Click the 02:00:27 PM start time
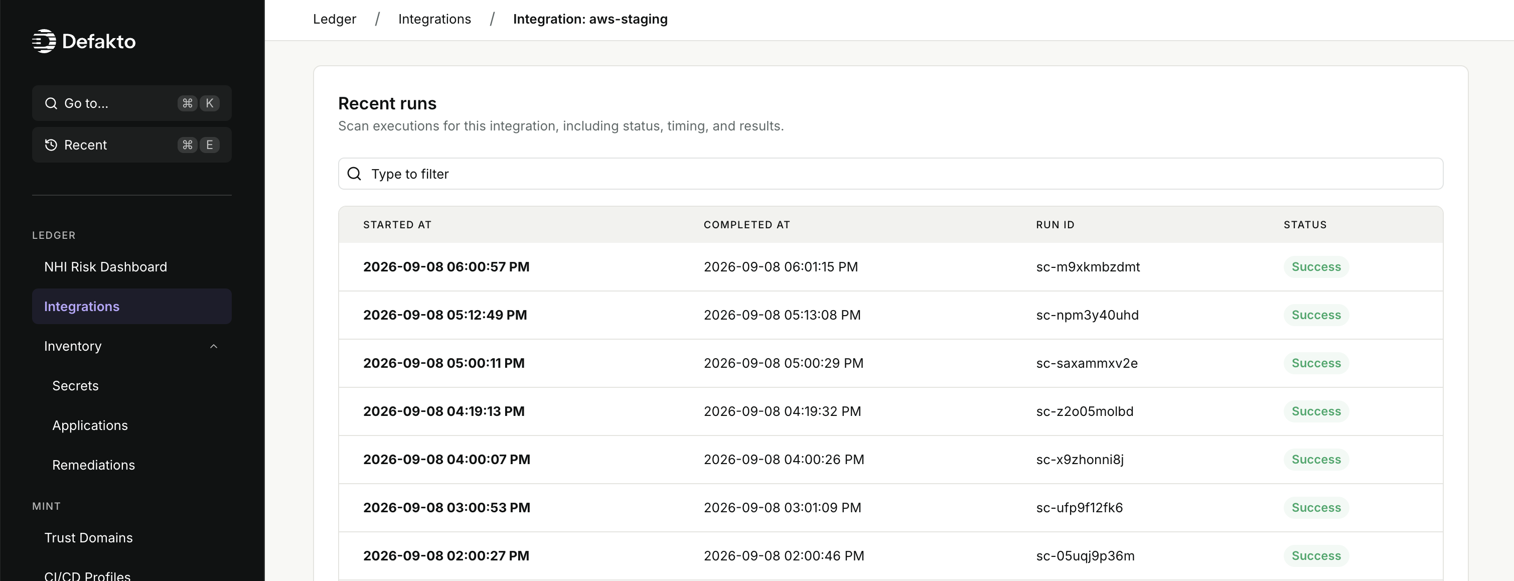This screenshot has height=581, width=1514. [x=446, y=556]
